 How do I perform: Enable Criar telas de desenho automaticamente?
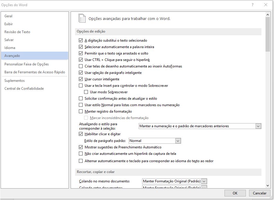coord(81,66)
